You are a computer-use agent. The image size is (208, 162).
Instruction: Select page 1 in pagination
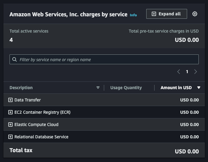[x=187, y=72]
